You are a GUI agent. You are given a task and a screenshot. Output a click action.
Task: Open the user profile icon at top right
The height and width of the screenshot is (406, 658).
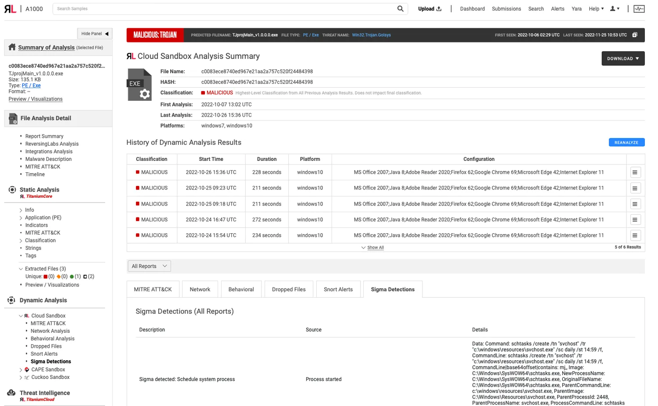[x=613, y=8]
